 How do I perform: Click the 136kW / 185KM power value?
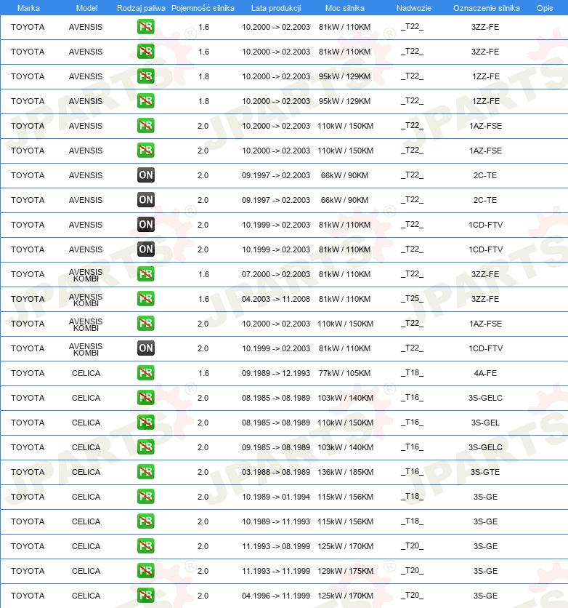(345, 472)
